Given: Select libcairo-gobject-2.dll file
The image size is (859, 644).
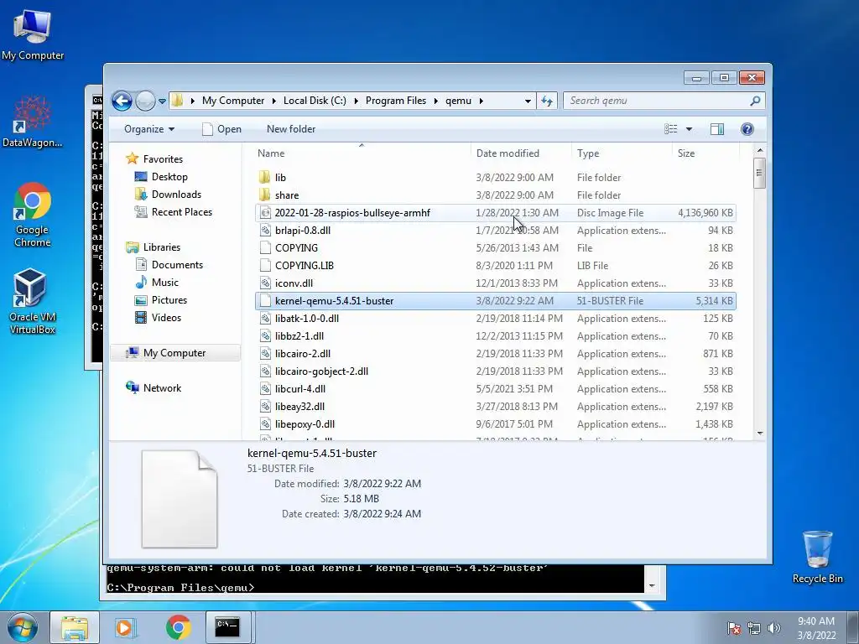Looking at the screenshot, I should [x=321, y=371].
